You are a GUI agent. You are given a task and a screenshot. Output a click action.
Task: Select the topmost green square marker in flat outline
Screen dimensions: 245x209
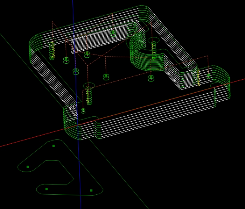[x=54, y=146]
